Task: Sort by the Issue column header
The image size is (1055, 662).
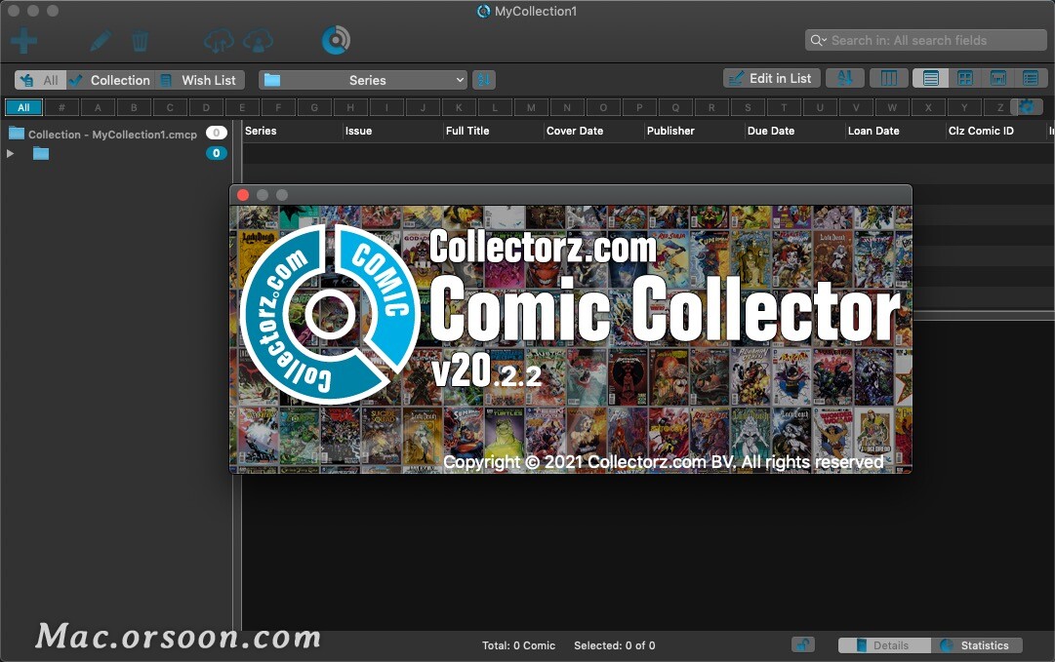Action: [x=392, y=131]
